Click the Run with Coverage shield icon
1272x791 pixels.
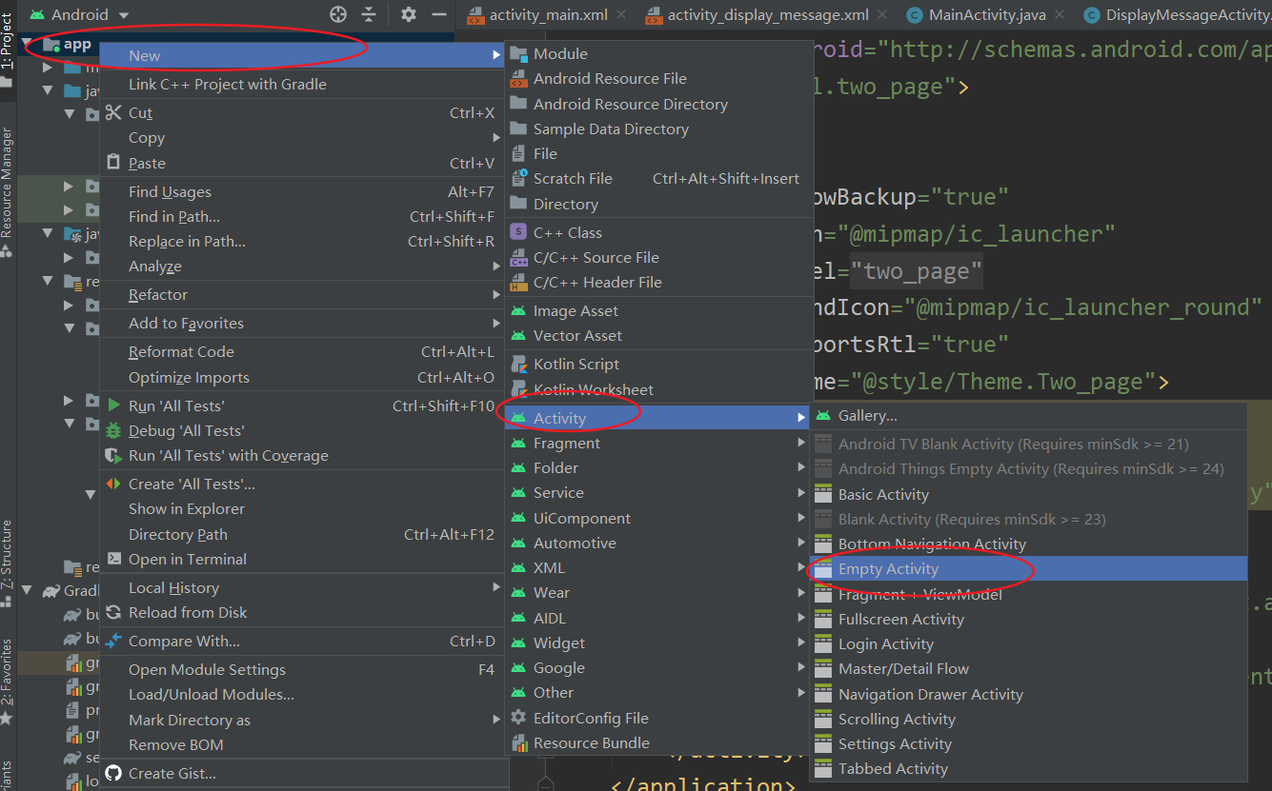point(114,455)
